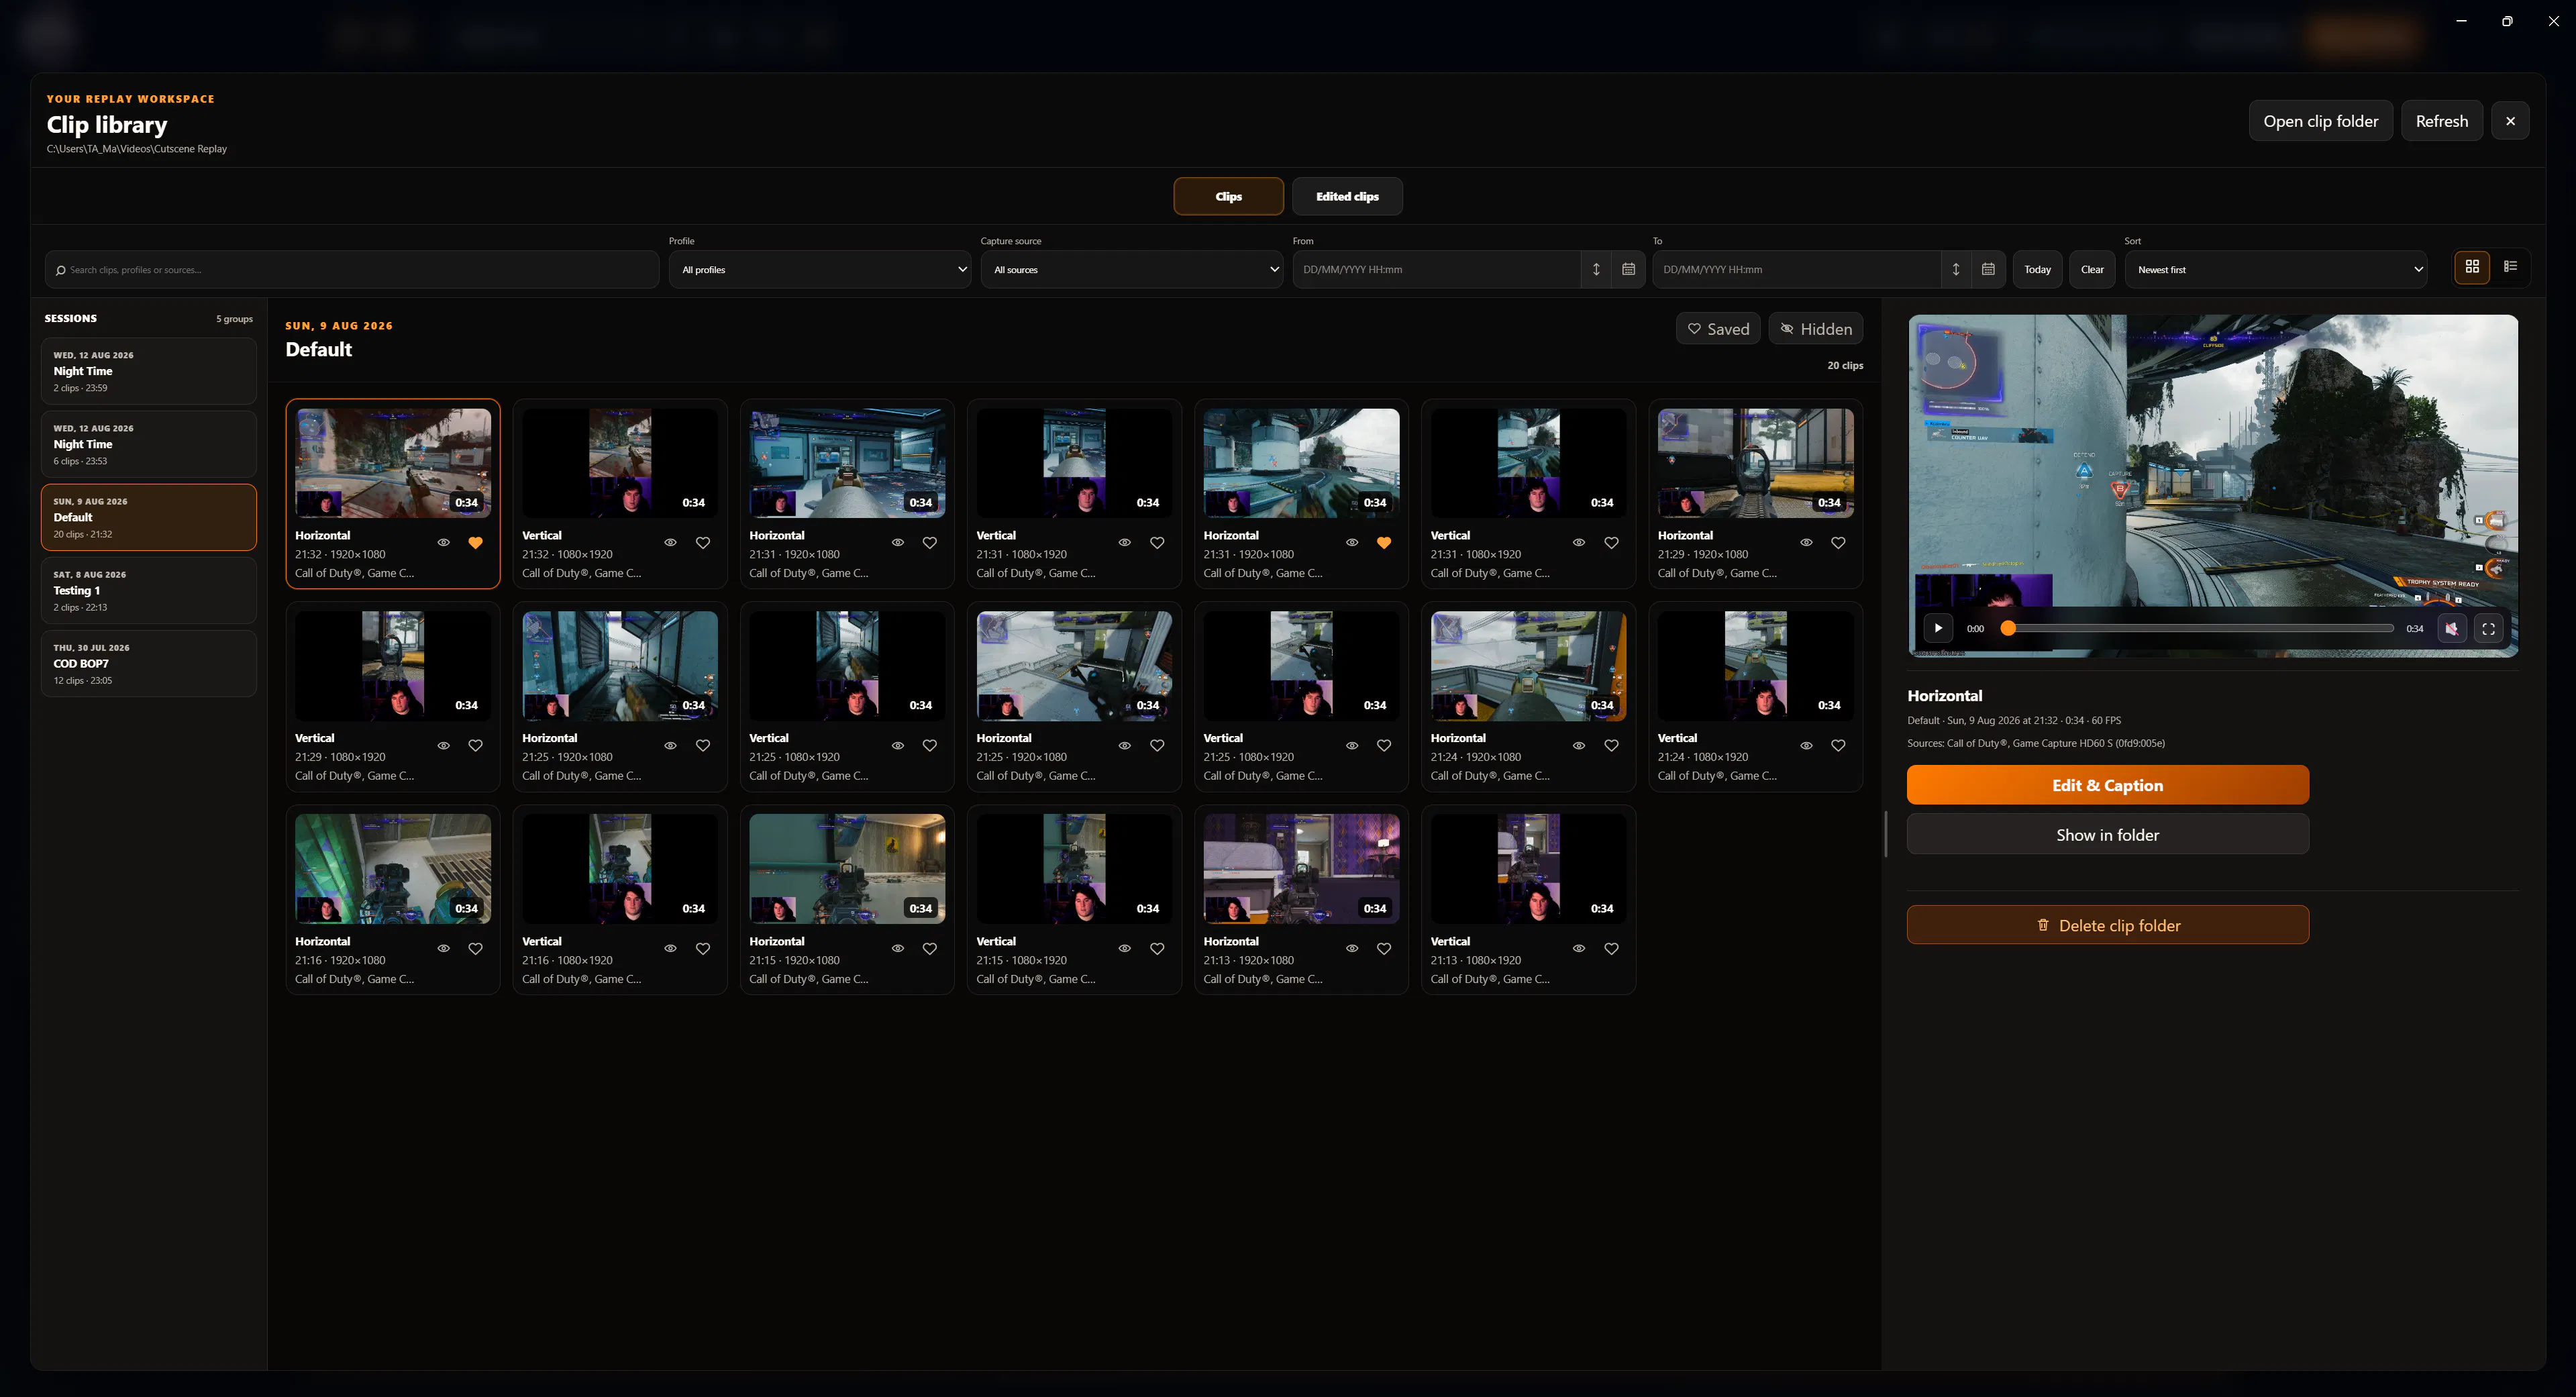
Task: Favorite the 21:15 Horizontal clip
Action: click(930, 949)
